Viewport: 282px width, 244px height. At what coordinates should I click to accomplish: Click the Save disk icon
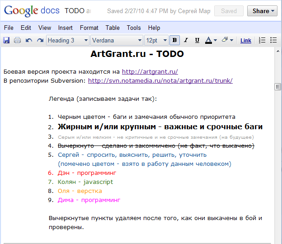click(x=6, y=40)
